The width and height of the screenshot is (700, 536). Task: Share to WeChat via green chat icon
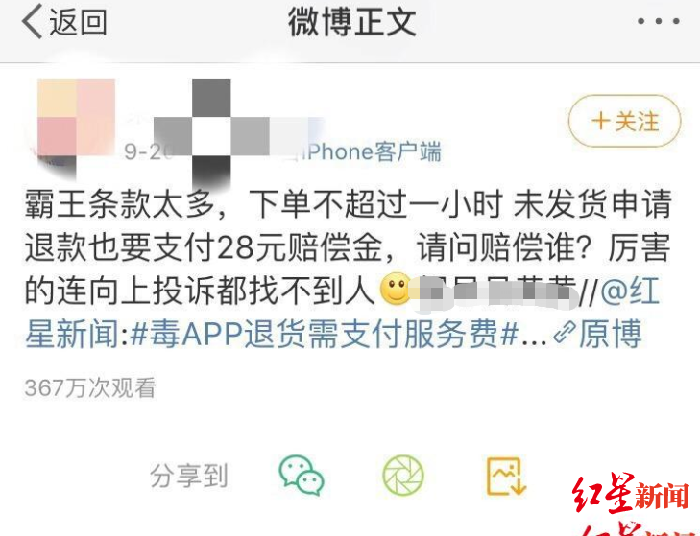tap(302, 475)
